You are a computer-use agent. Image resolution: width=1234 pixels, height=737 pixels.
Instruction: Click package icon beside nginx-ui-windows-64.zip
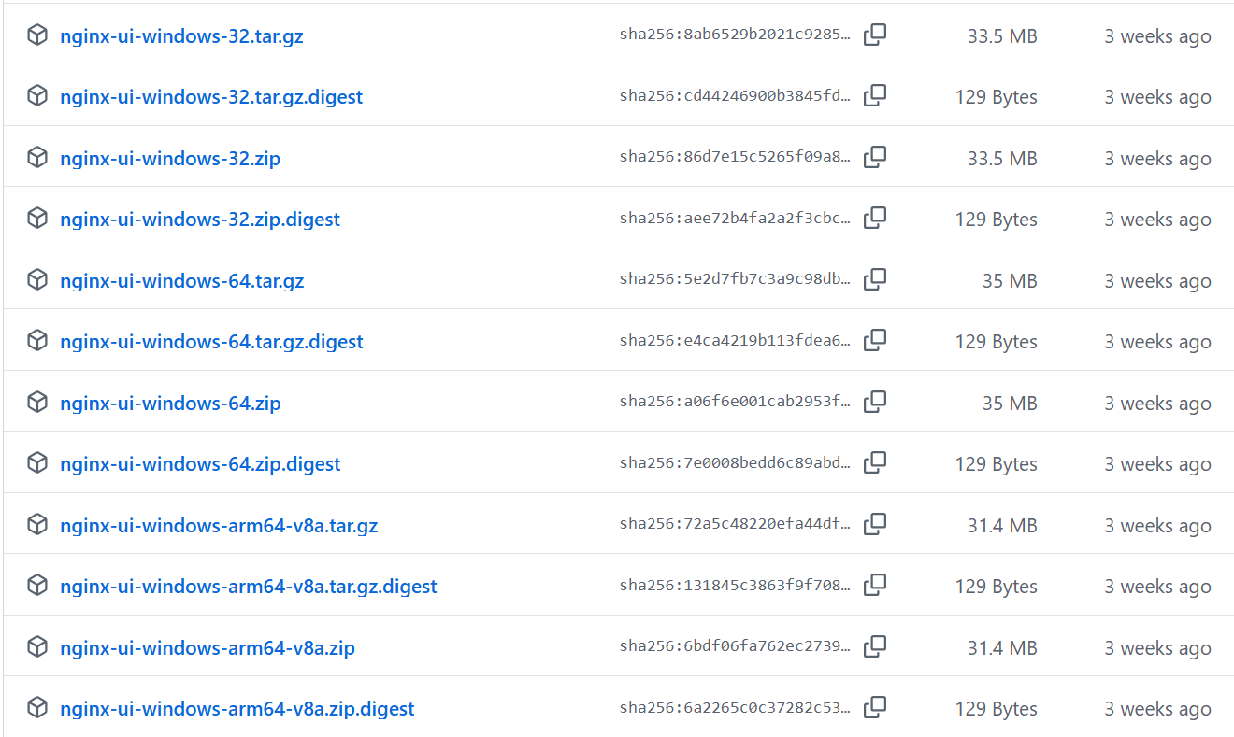(37, 403)
